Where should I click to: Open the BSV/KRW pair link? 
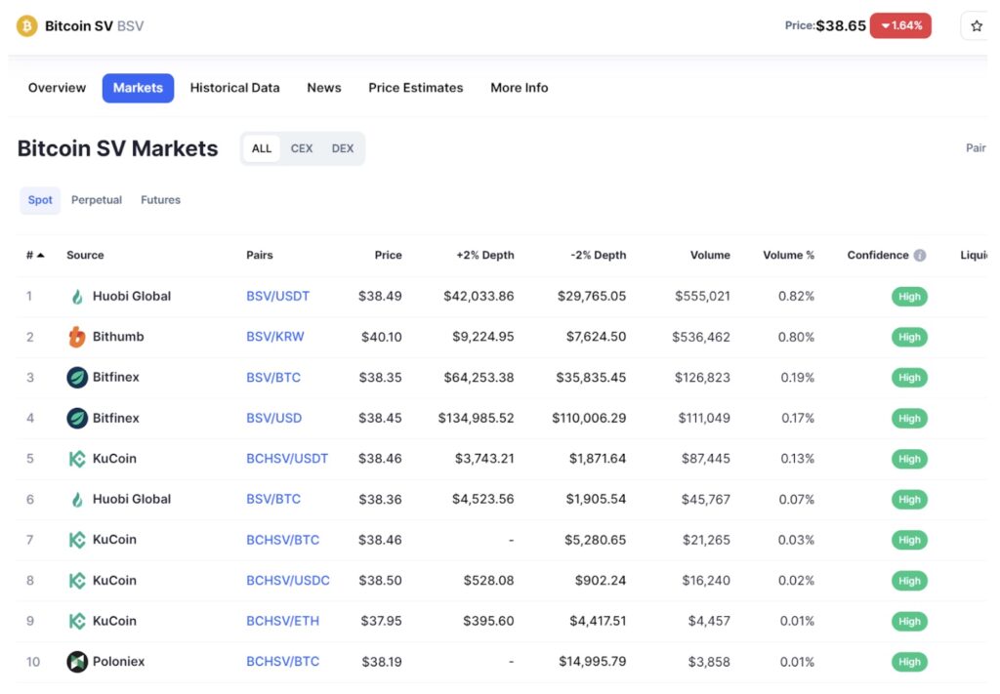point(275,337)
